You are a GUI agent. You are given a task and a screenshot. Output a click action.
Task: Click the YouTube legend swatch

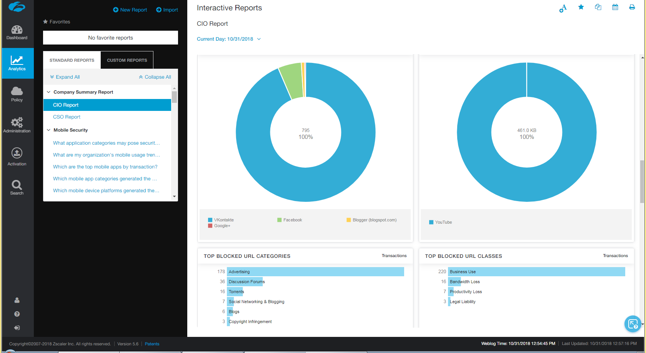[431, 222]
